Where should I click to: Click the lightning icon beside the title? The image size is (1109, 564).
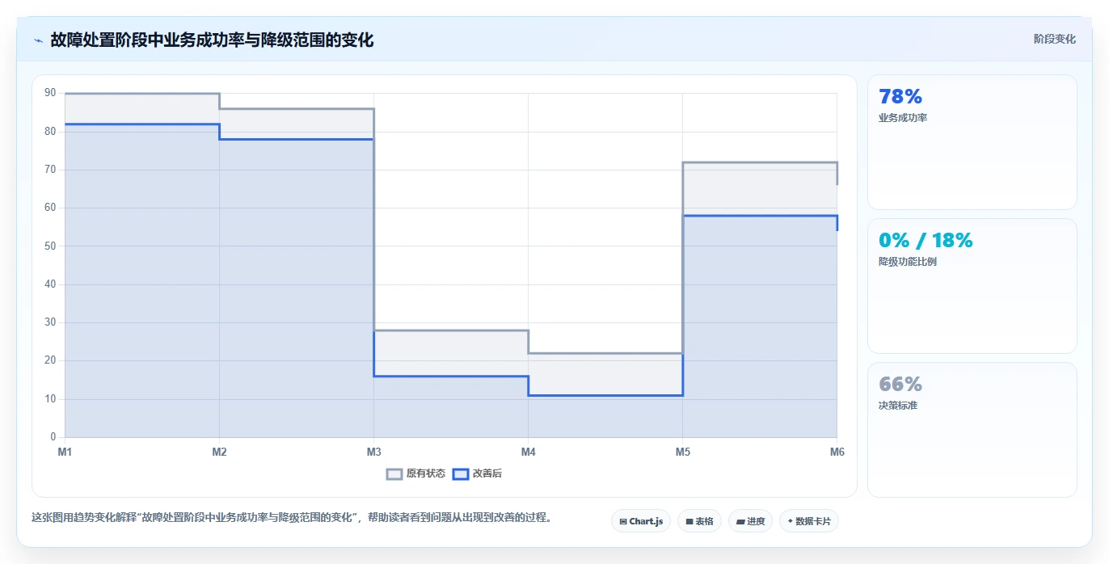[x=38, y=40]
